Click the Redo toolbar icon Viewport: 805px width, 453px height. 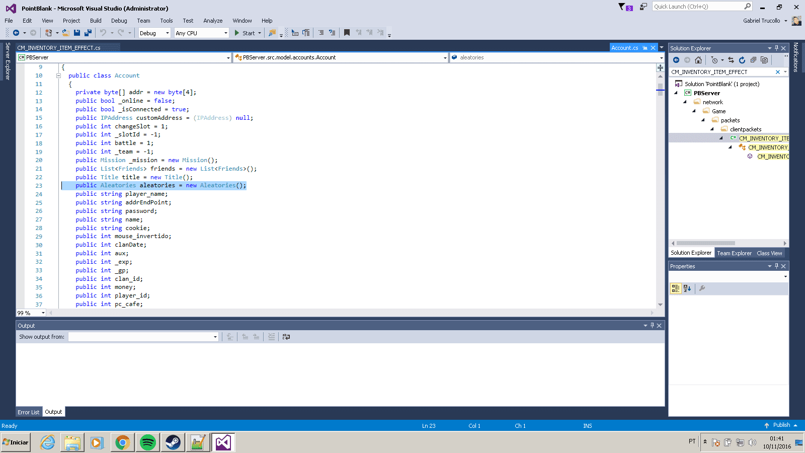pyautogui.click(x=121, y=33)
